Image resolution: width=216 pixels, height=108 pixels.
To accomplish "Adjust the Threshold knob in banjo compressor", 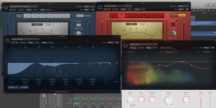I will (79, 34).
